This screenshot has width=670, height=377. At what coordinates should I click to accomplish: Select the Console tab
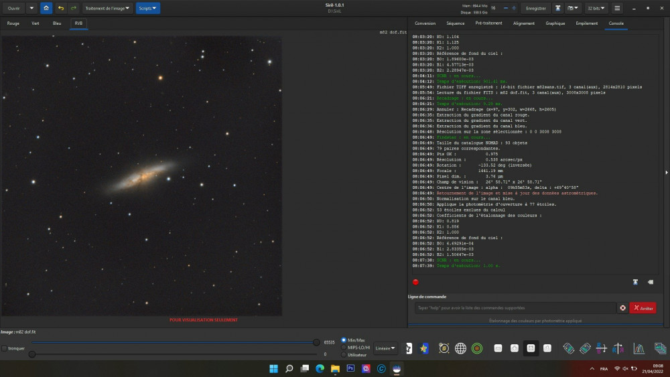616,23
